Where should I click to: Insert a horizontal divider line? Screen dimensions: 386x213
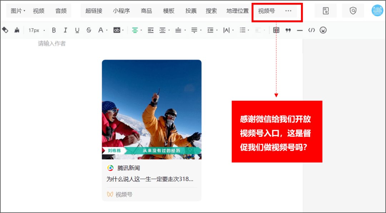pos(300,30)
